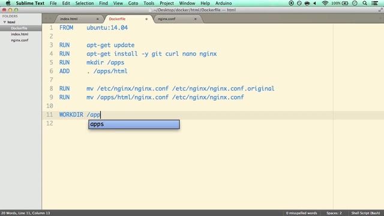Click the FROM keyword on line 1
The height and width of the screenshot is (216, 384).
pos(66,28)
